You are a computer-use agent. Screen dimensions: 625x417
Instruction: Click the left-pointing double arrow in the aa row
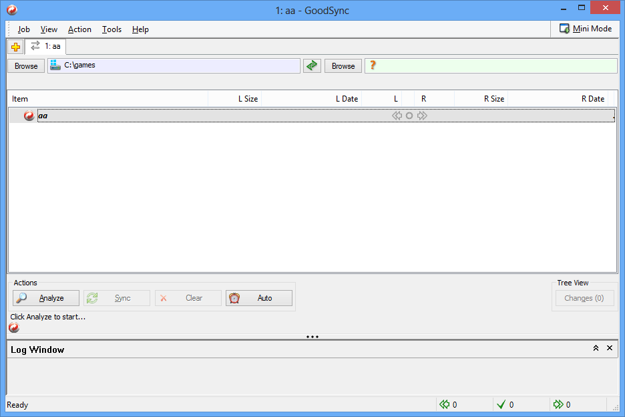coord(397,116)
